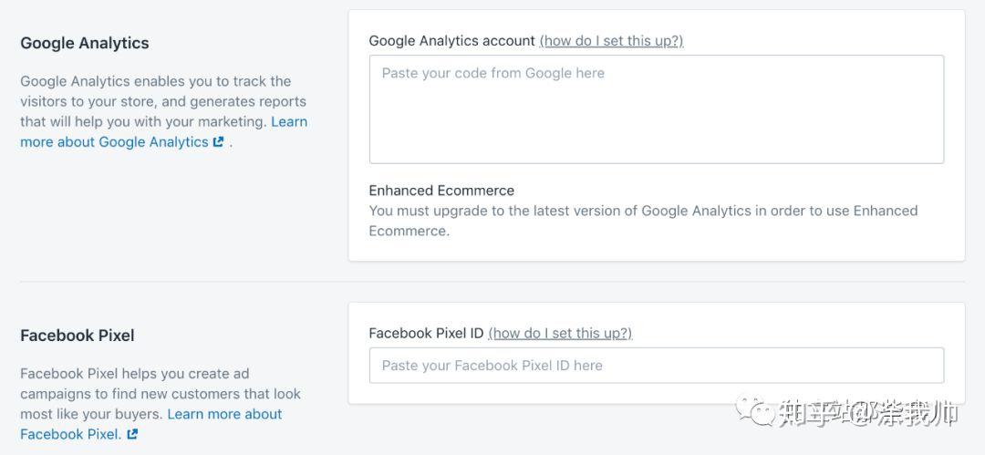985x455 pixels.
Task: Open Facebook Pixel ID setup help link
Action: coord(560,333)
